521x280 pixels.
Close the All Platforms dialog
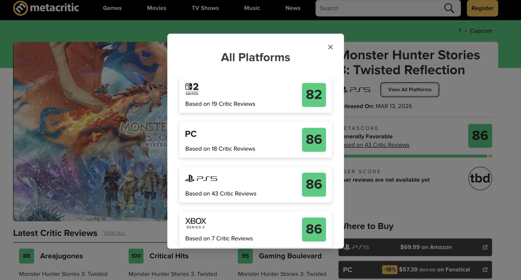tap(330, 47)
